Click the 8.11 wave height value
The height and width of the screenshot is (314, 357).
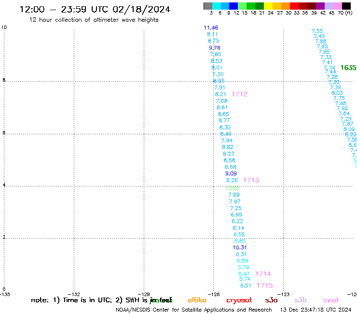[x=212, y=34]
